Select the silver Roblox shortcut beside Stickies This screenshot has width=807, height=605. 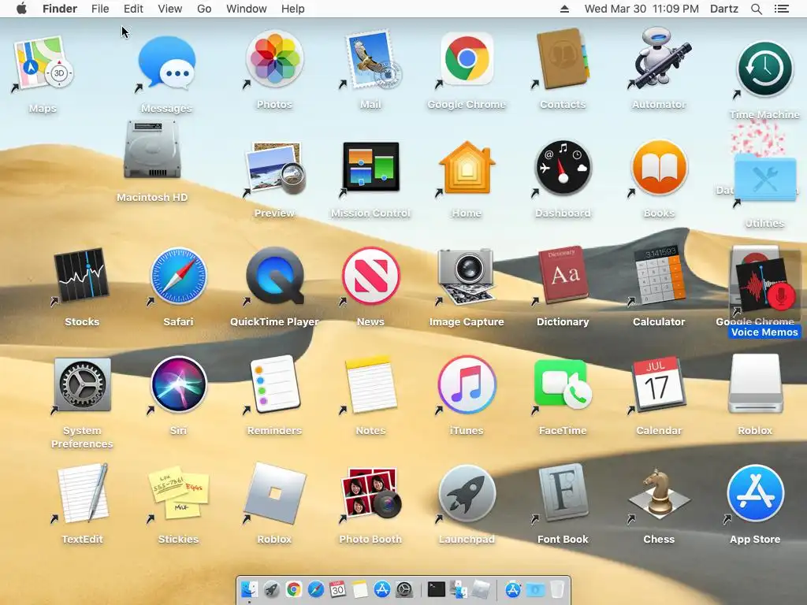coord(274,493)
